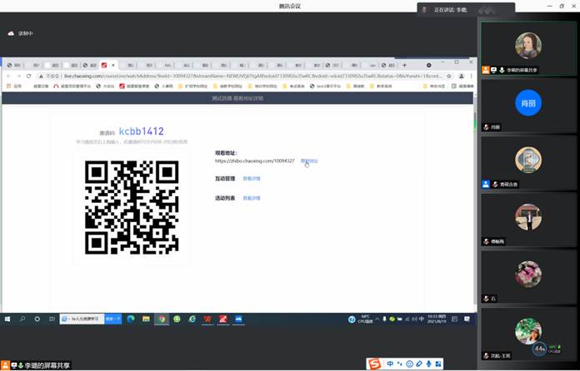Screen dimensions: 580x371
Task: Open a new browser tab with plus button
Action: coord(405,64)
